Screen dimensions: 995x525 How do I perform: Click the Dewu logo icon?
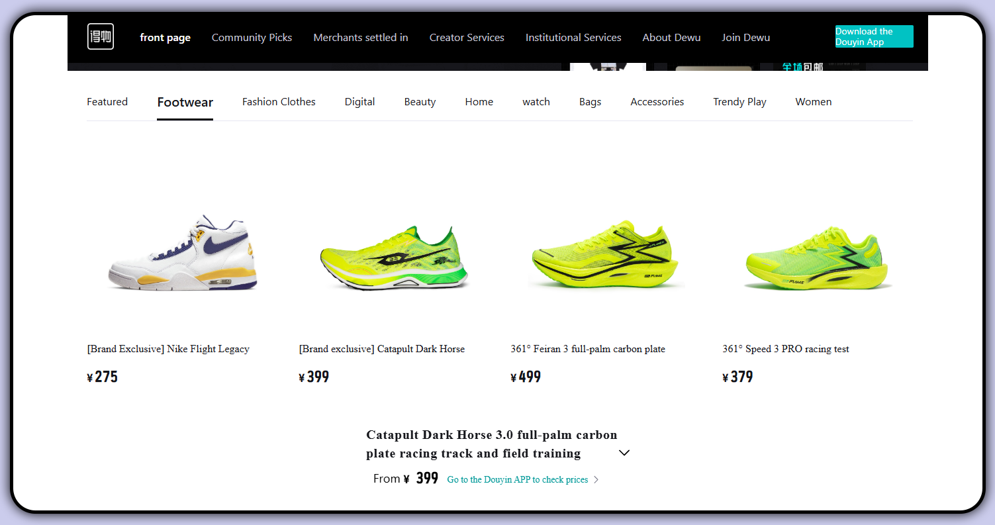(x=100, y=36)
